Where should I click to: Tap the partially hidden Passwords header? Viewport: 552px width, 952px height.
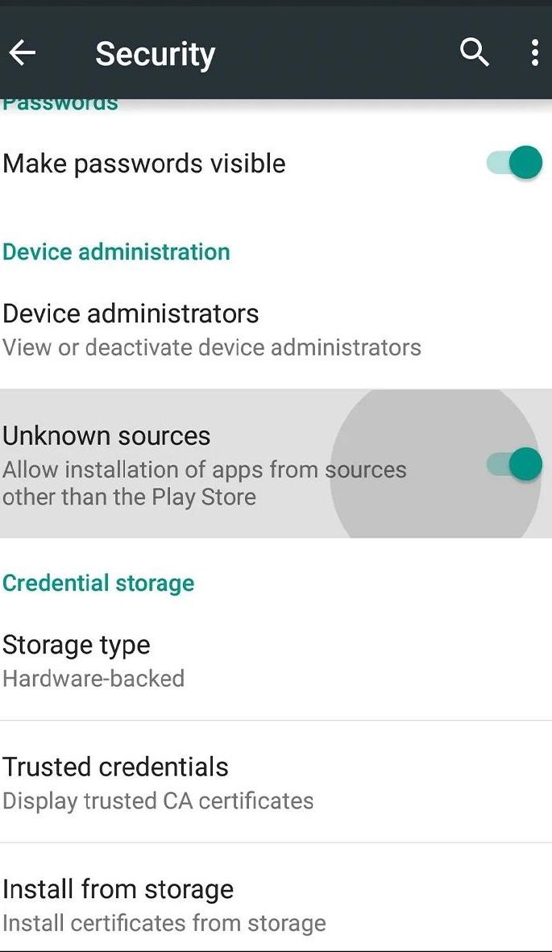click(60, 104)
